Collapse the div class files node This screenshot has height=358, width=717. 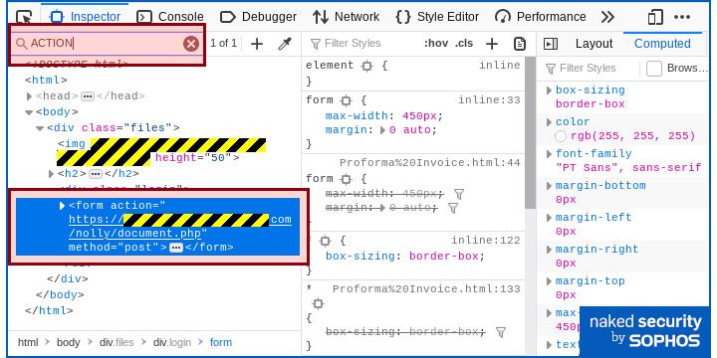[40, 128]
